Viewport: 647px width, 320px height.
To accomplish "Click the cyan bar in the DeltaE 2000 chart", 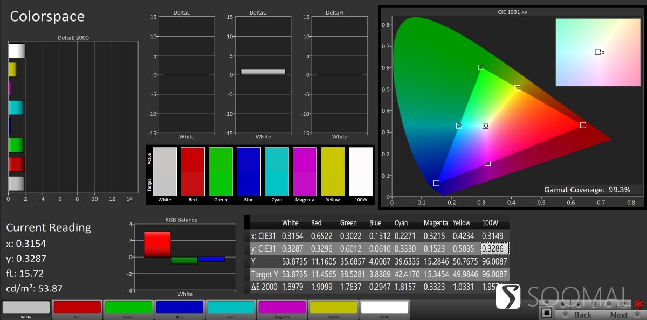I will [x=16, y=108].
